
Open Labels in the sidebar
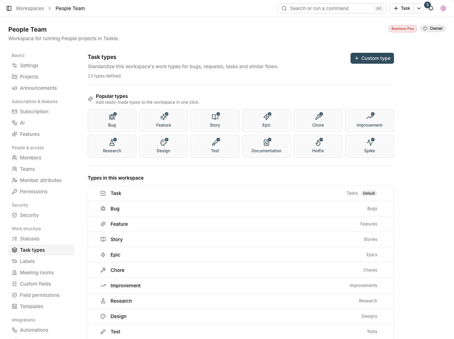[41, 261]
